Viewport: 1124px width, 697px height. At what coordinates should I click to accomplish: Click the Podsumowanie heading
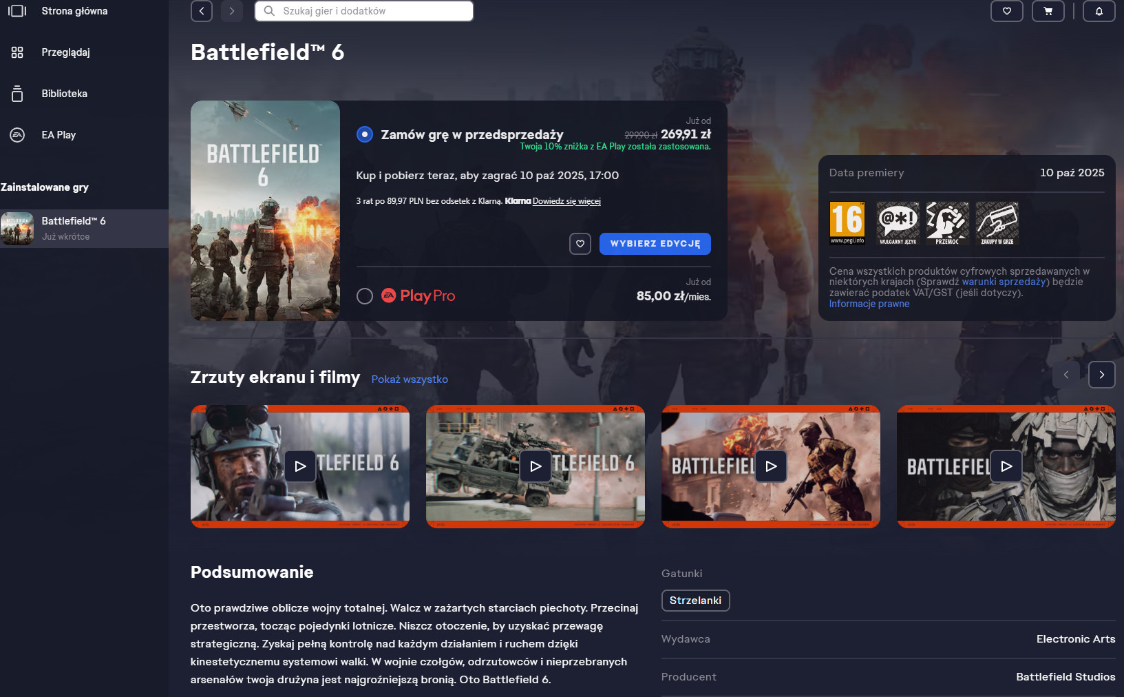(252, 572)
